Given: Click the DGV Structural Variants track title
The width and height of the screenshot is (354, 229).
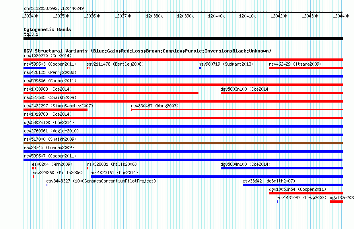Looking at the screenshot, I should pos(148,51).
